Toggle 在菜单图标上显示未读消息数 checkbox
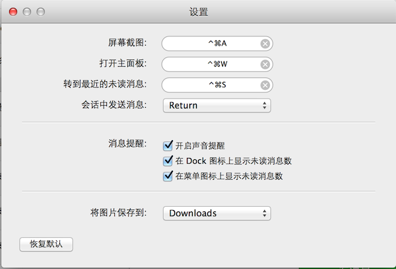 click(x=168, y=176)
